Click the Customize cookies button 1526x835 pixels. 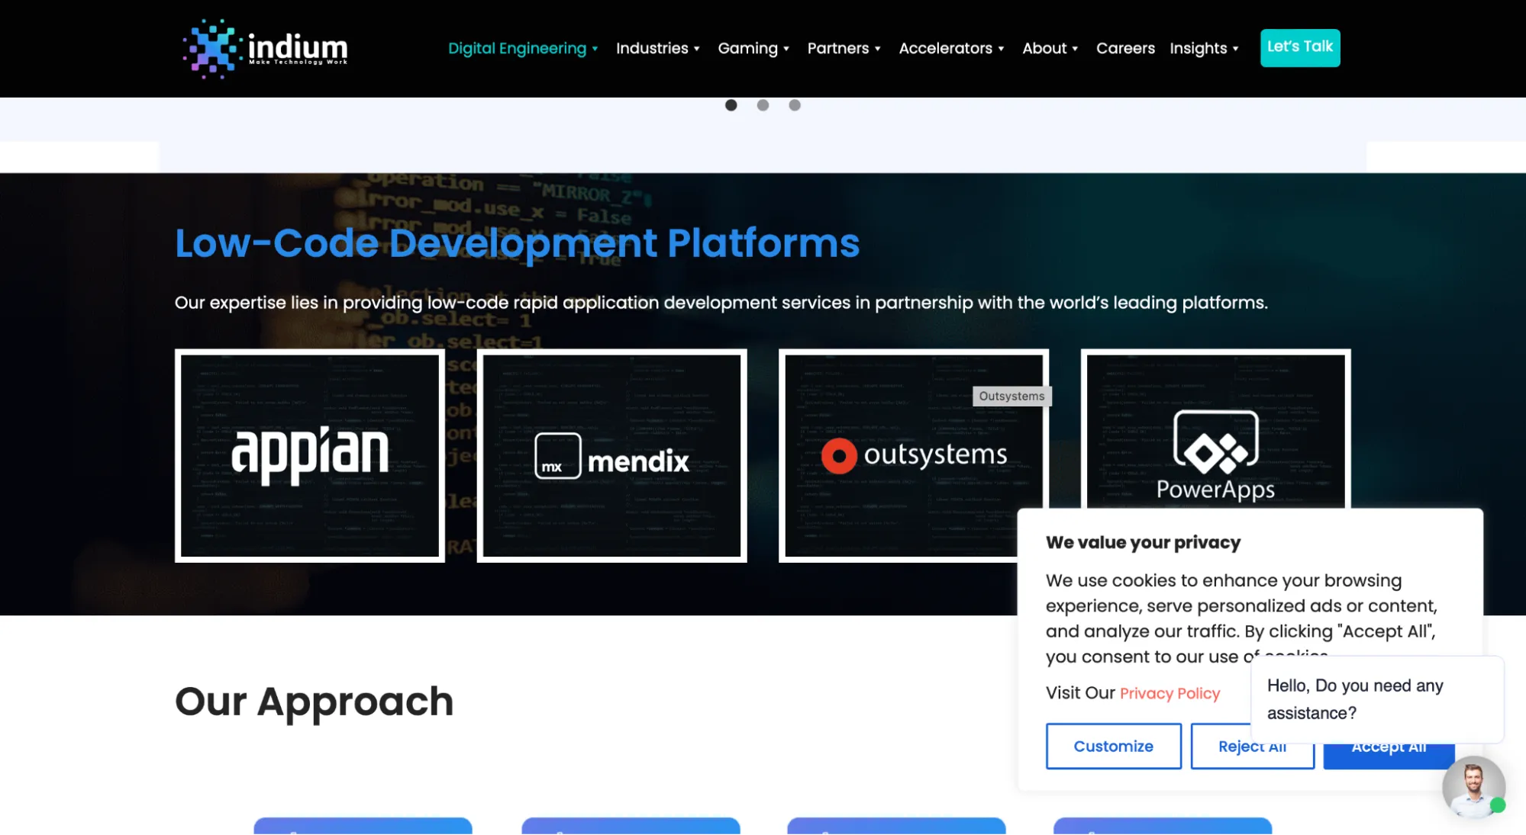tap(1114, 746)
